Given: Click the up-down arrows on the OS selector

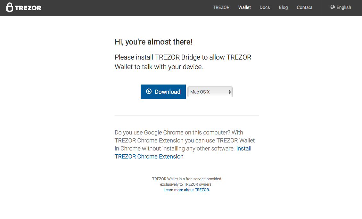Looking at the screenshot, I should [x=229, y=92].
